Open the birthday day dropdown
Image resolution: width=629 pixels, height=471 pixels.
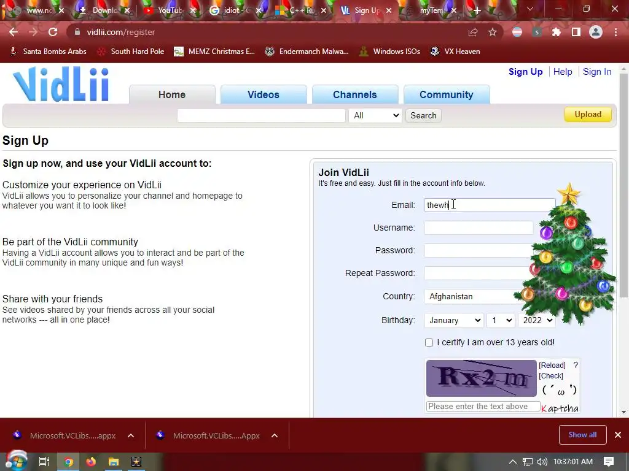pyautogui.click(x=501, y=320)
